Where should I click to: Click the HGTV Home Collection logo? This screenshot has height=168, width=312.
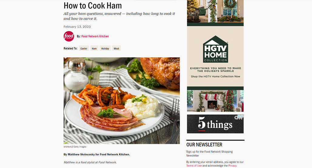[215, 49]
